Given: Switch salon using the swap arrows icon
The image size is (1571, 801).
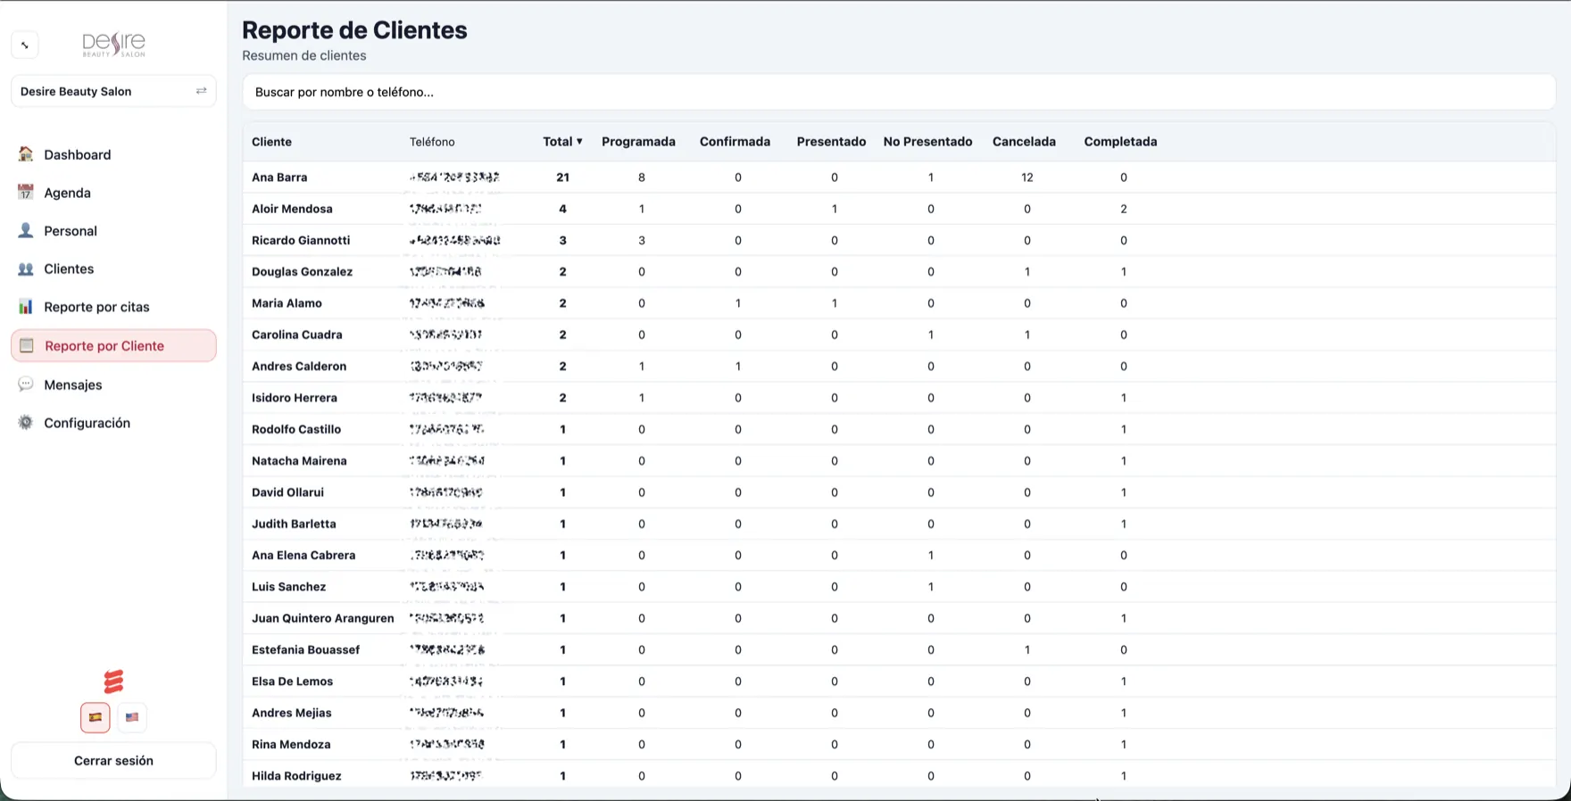Looking at the screenshot, I should pyautogui.click(x=201, y=91).
